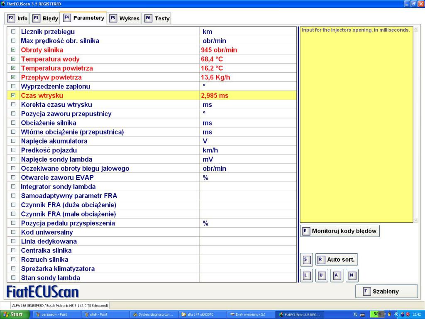The image size is (425, 319).
Task: Uncheck the Obroty silnika parameter
Action: click(13, 50)
